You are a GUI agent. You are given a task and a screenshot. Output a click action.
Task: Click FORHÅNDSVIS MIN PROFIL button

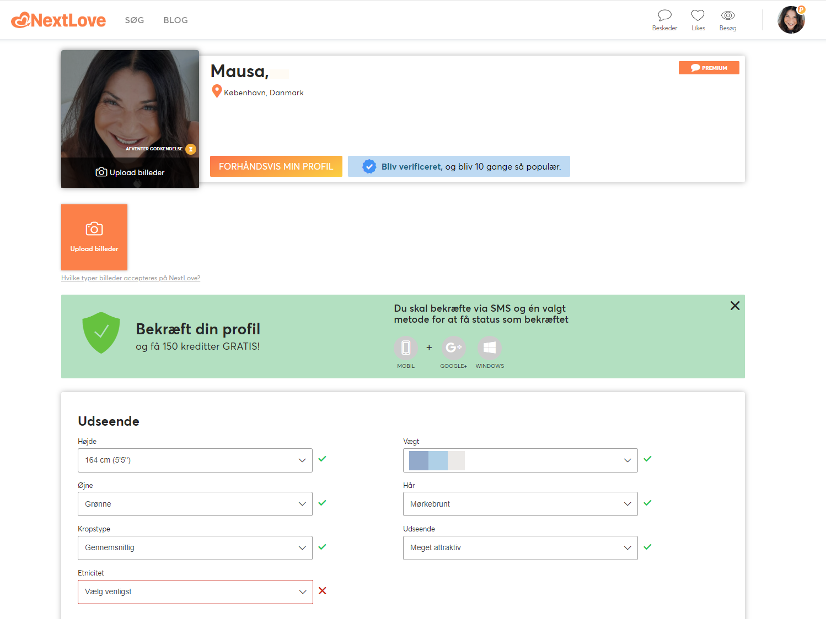pos(276,166)
